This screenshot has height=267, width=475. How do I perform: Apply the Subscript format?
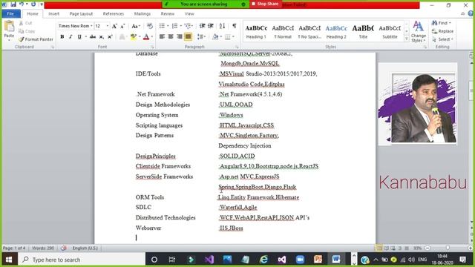pos(102,37)
